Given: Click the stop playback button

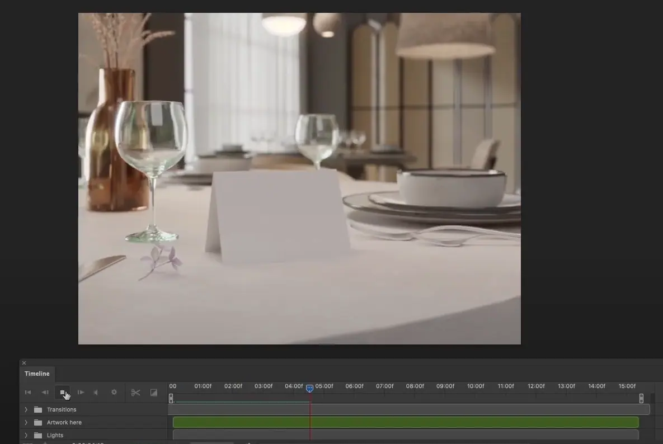Looking at the screenshot, I should 63,393.
